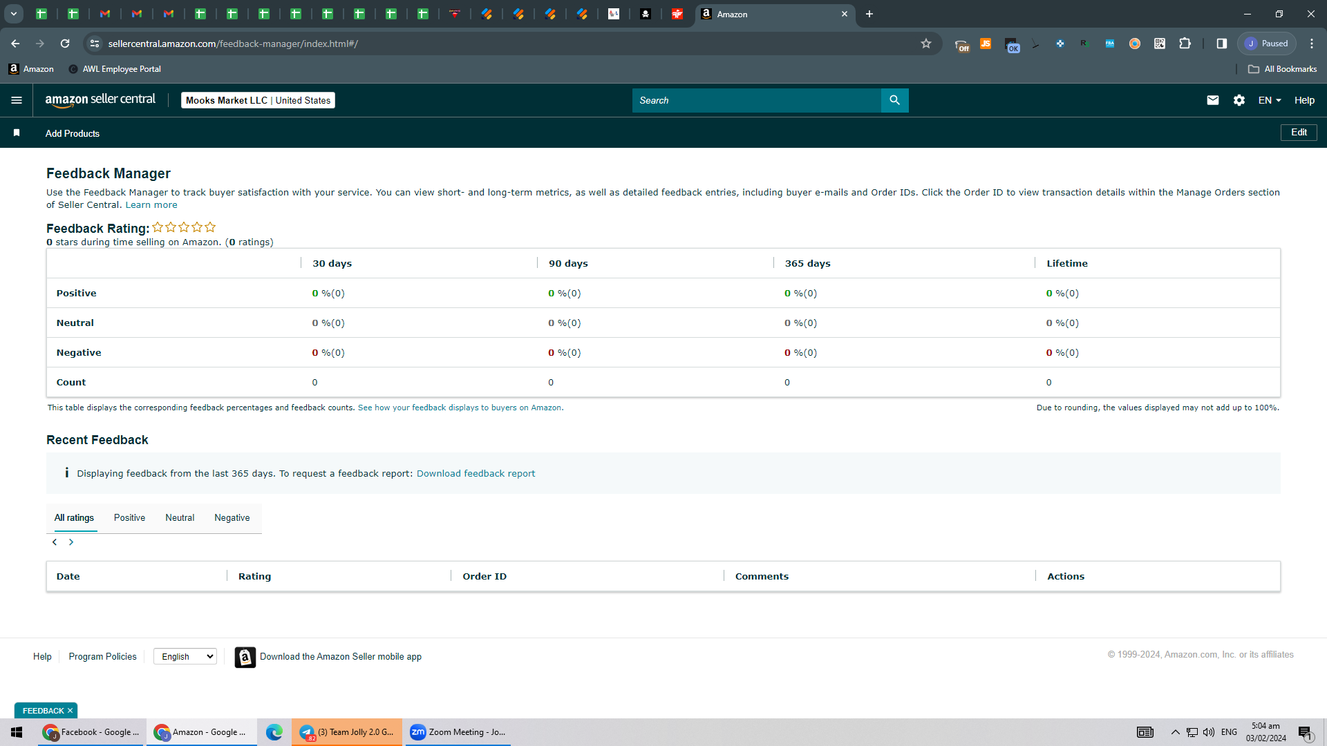Screen dimensions: 1327x746
Task: Open the RS extension icon
Action: point(1085,44)
